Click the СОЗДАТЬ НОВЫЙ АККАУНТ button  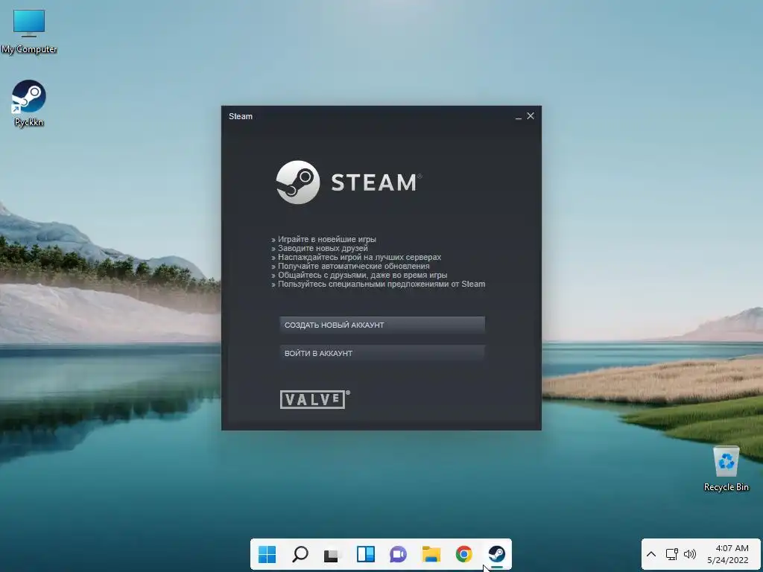382,325
